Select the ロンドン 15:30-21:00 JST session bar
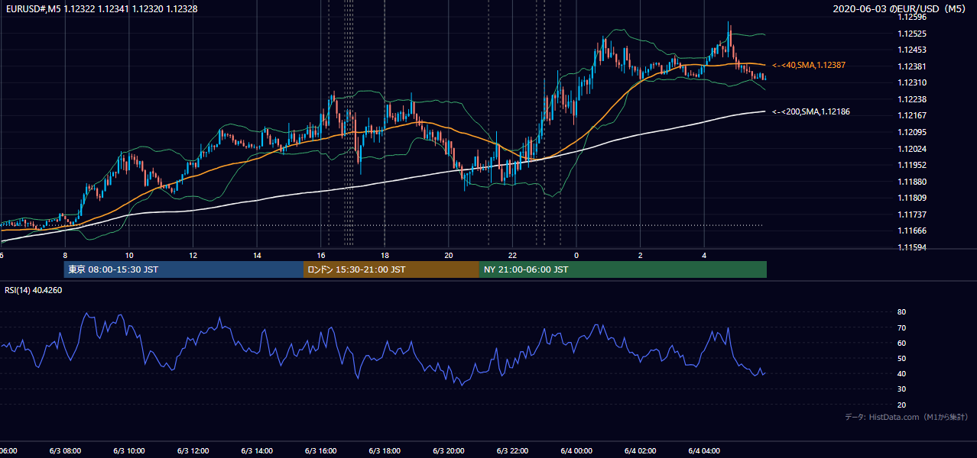This screenshot has width=977, height=458. point(391,269)
